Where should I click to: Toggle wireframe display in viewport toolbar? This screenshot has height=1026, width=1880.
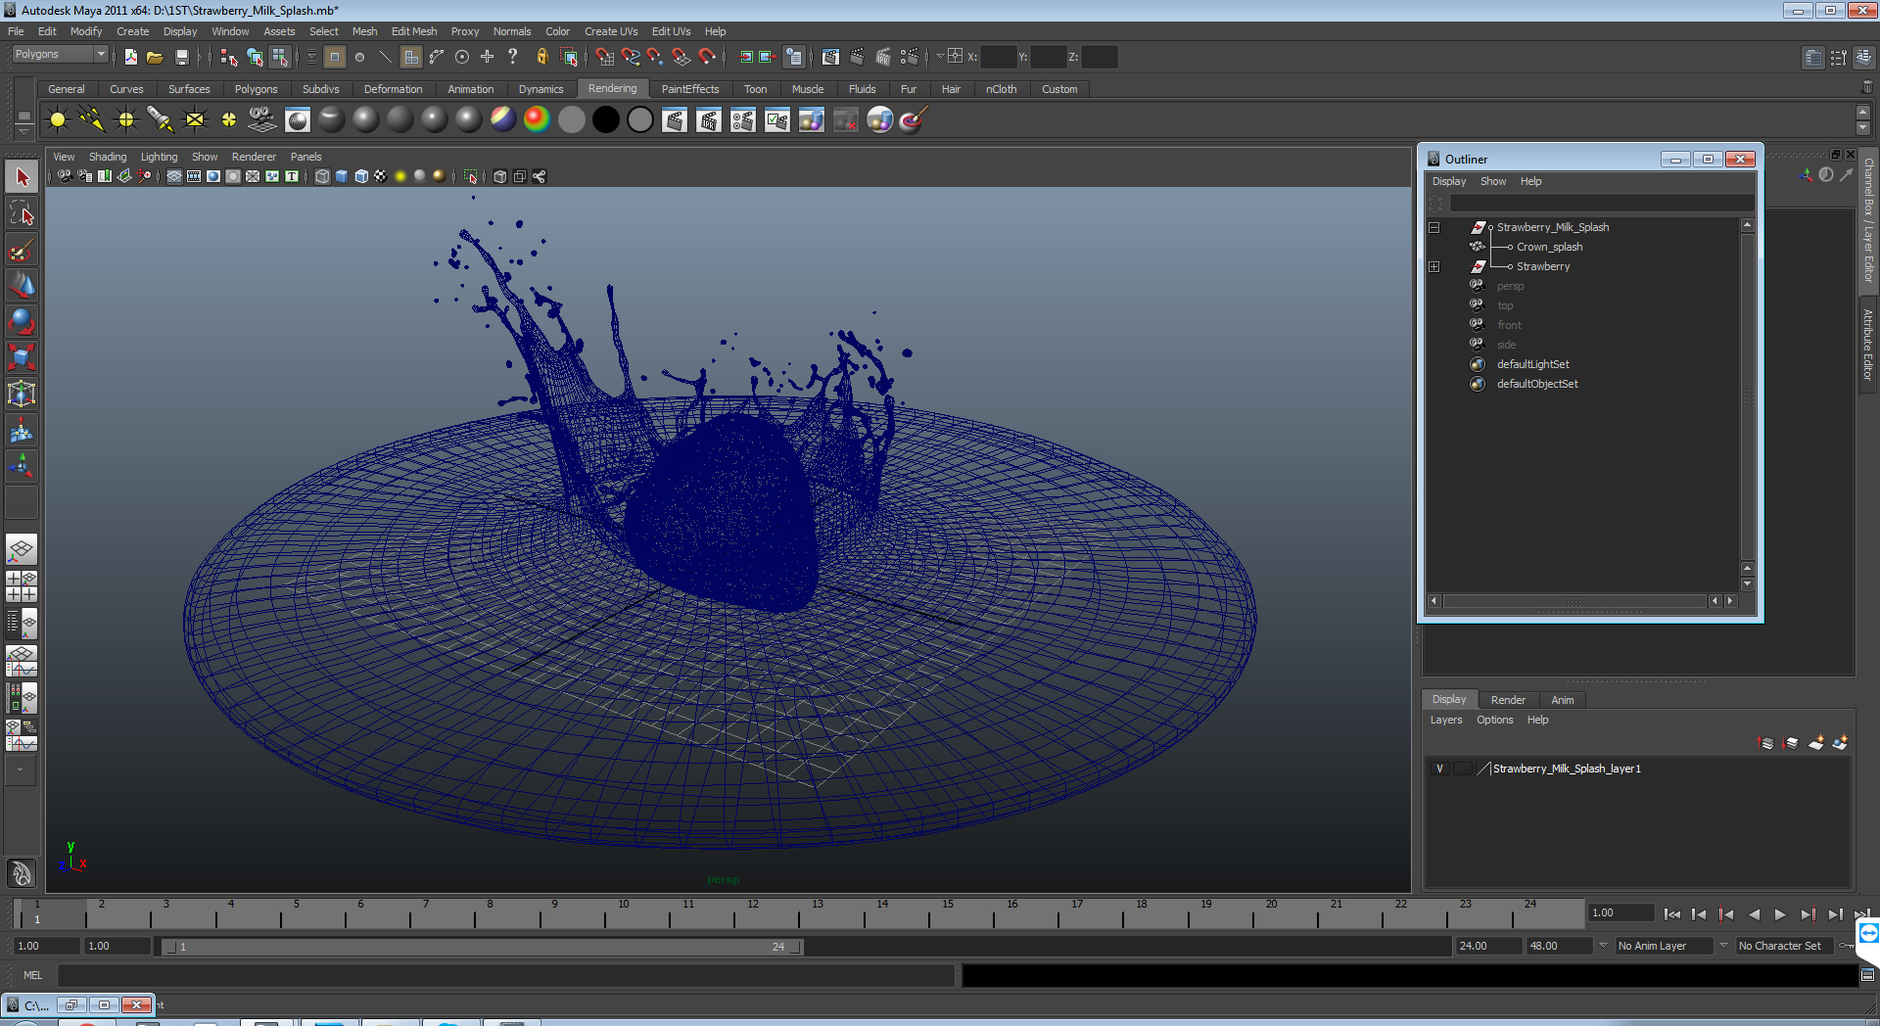(322, 176)
